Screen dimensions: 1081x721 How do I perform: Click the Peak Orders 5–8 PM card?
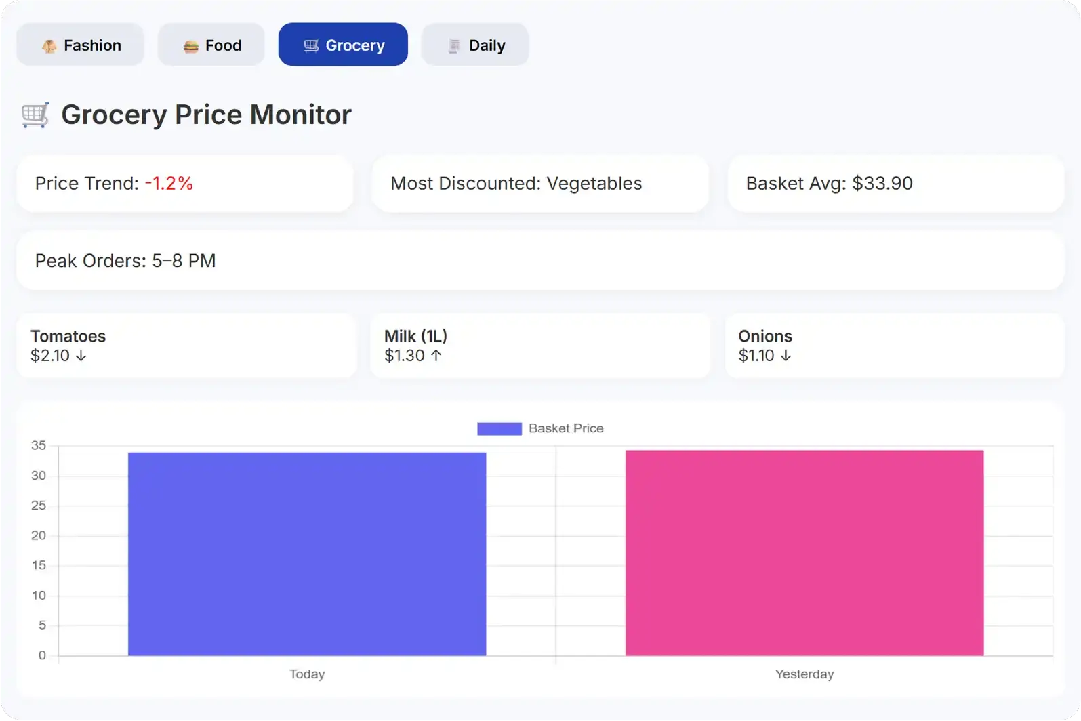[x=540, y=261]
